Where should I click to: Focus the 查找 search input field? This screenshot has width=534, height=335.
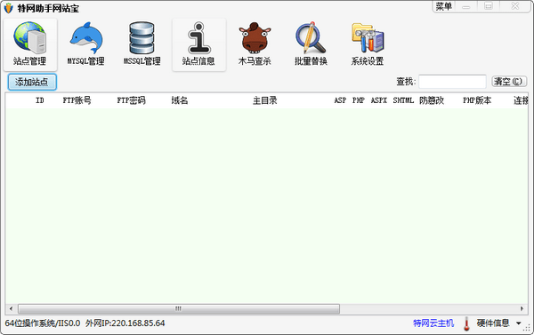[x=452, y=82]
